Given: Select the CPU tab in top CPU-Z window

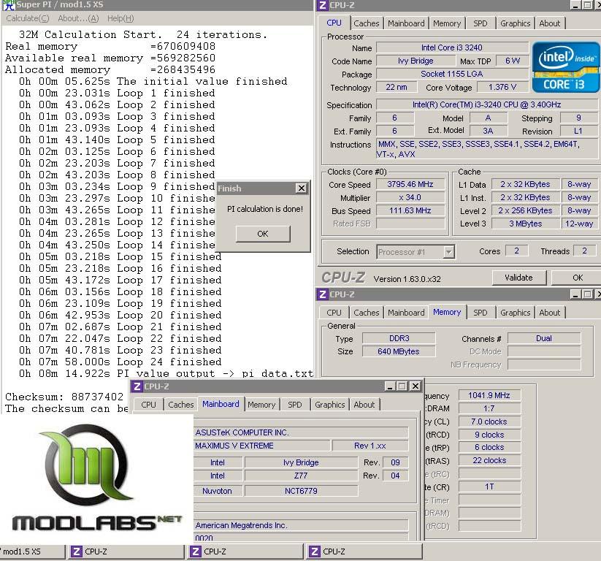Looking at the screenshot, I should [x=334, y=23].
